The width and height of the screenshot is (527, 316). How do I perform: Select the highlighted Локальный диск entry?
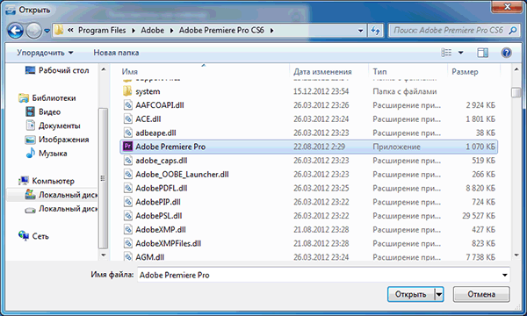click(52, 195)
